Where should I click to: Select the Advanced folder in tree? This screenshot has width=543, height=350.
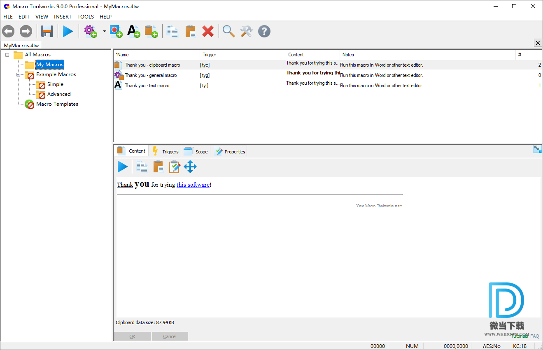point(59,94)
